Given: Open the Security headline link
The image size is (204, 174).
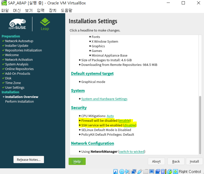Looking at the screenshot, I should click(x=79, y=108).
